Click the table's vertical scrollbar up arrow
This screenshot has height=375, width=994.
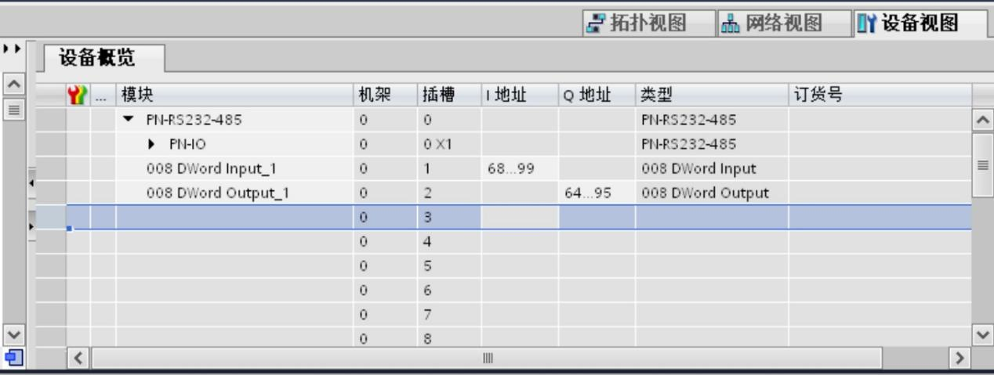point(982,120)
